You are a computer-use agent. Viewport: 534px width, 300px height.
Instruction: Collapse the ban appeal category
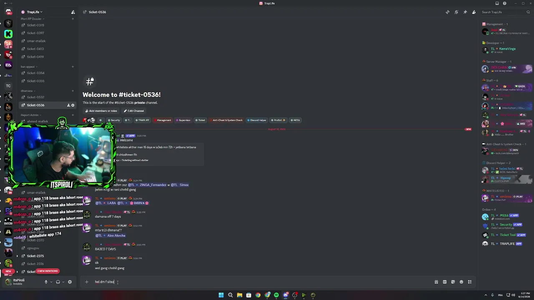(x=29, y=67)
